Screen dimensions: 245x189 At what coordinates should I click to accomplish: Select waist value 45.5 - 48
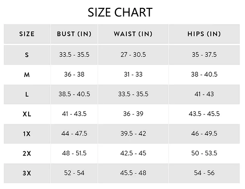coord(133,173)
